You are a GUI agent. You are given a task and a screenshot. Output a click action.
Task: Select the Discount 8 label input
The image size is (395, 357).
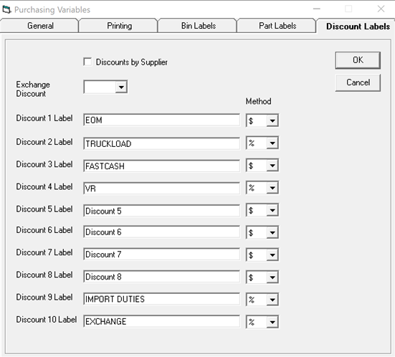click(161, 277)
